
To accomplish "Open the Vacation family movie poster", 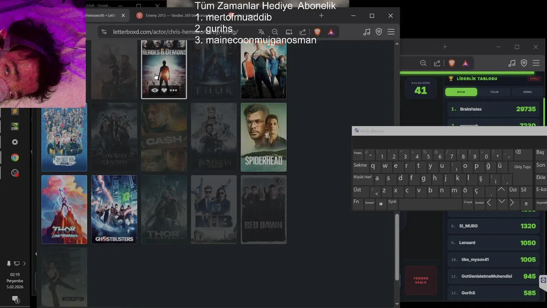I will tap(264, 69).
